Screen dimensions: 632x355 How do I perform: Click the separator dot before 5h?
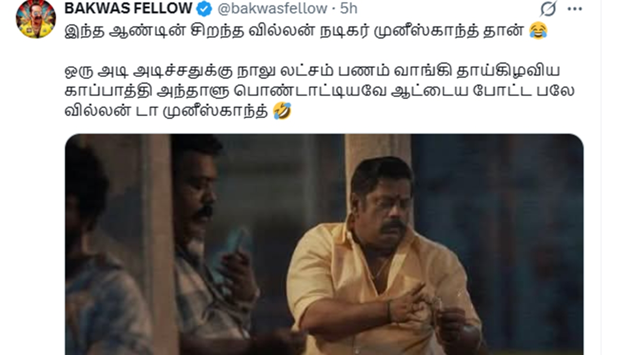pos(333,9)
